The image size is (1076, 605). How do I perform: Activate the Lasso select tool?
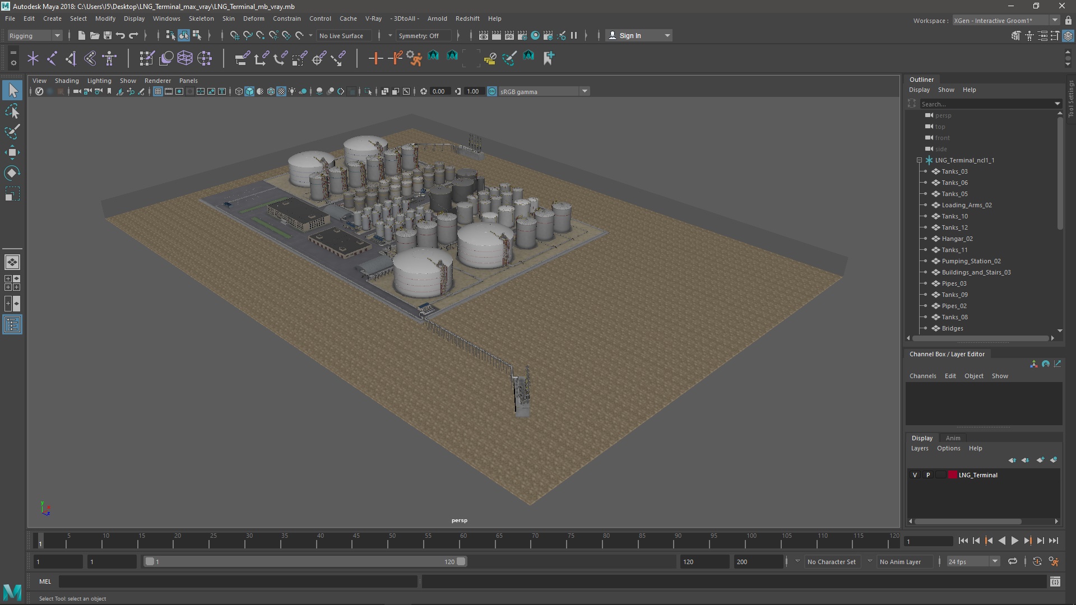click(x=12, y=111)
